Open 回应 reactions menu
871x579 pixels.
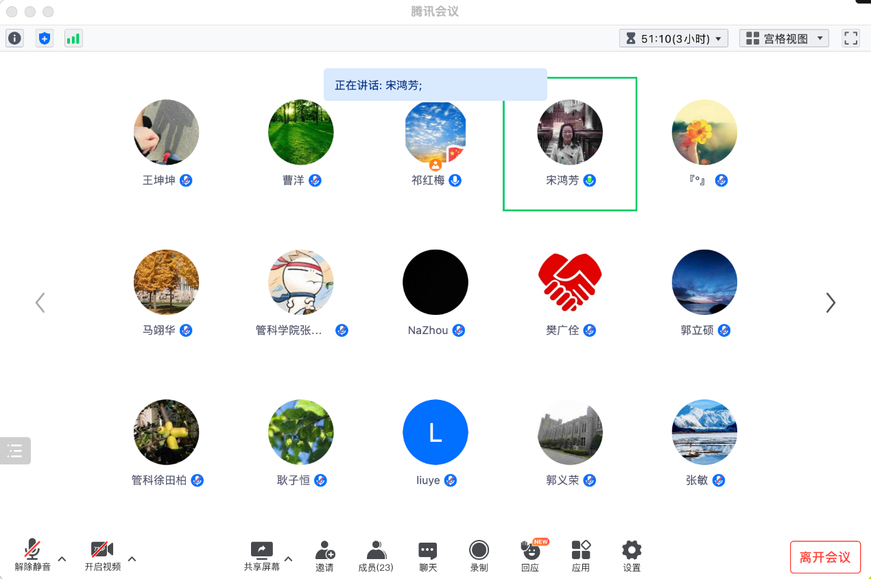coord(530,556)
